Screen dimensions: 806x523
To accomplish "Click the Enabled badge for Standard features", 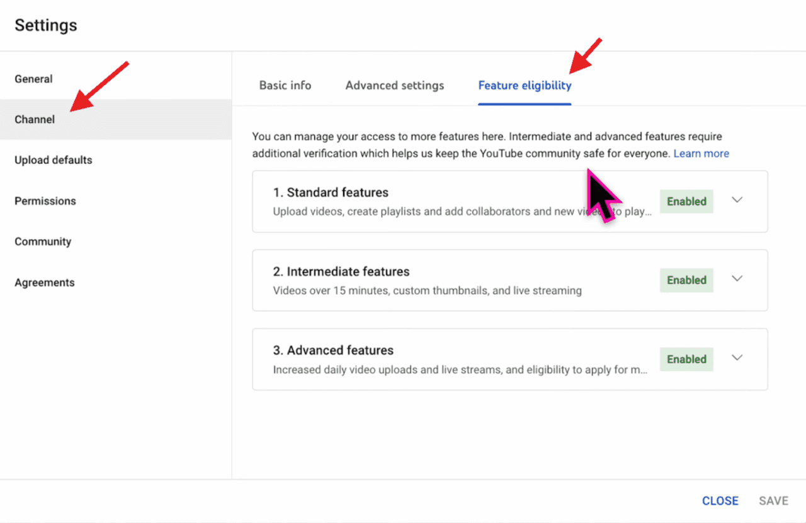I will [686, 201].
